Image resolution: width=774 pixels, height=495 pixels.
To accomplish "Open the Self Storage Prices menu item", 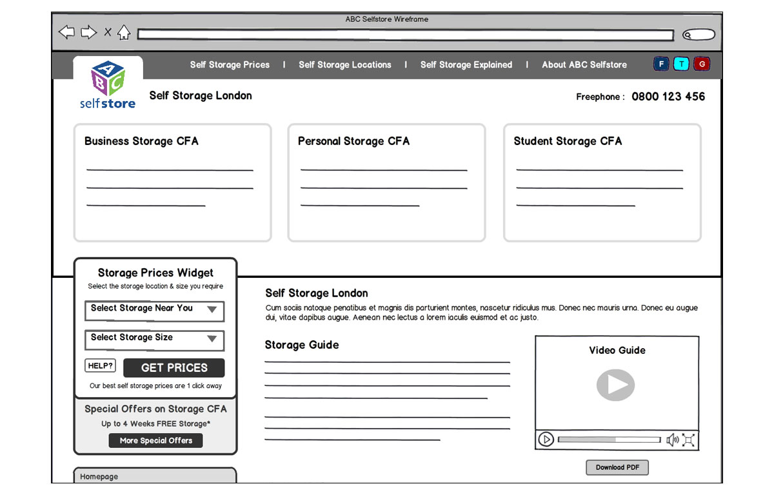I will tap(230, 65).
